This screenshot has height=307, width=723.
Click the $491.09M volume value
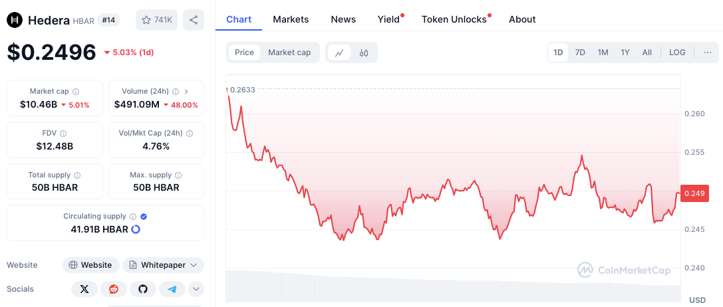coord(137,104)
